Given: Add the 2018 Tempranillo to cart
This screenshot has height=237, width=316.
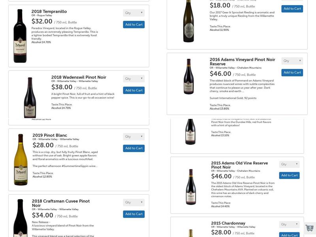Looking at the screenshot, I should [134, 24].
